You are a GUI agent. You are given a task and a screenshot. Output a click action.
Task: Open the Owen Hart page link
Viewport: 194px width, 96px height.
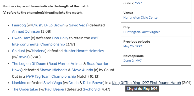tap(21, 38)
